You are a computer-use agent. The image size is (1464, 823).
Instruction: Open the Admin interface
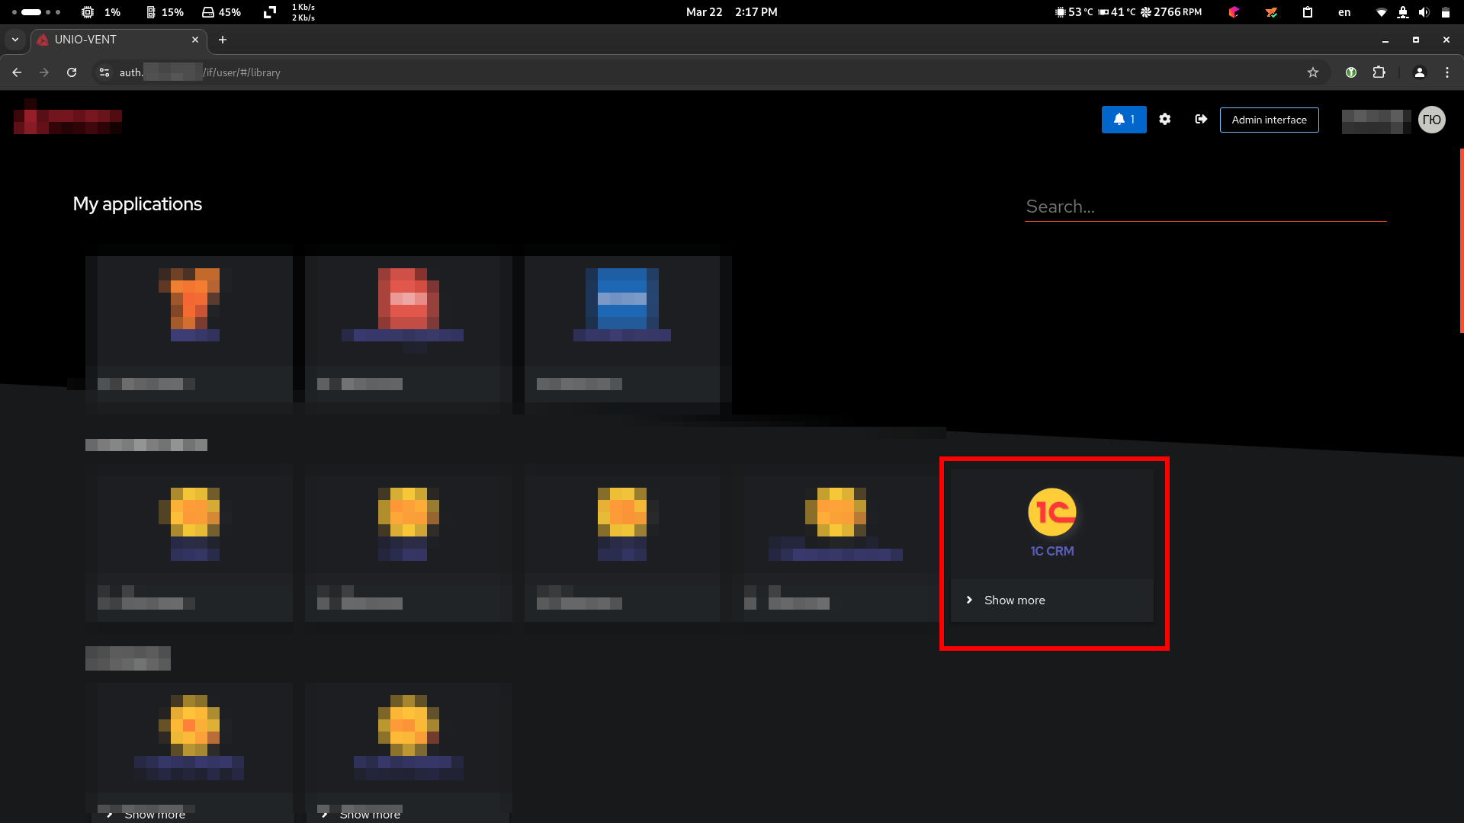[1269, 120]
